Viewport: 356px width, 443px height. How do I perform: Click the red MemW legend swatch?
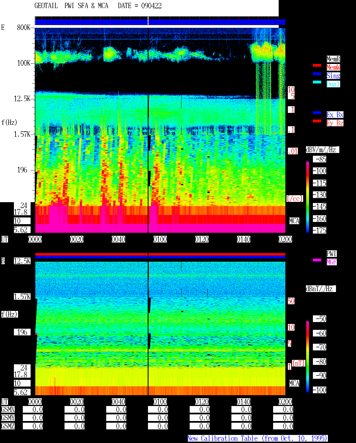pyautogui.click(x=317, y=65)
